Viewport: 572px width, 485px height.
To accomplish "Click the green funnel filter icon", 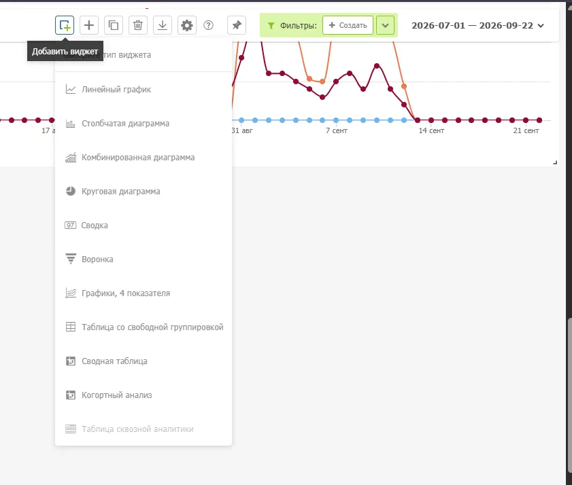I will pyautogui.click(x=271, y=26).
